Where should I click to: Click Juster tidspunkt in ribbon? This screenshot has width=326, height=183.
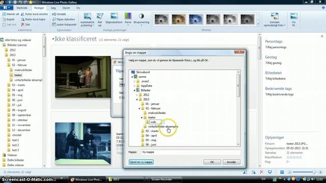click(x=64, y=24)
